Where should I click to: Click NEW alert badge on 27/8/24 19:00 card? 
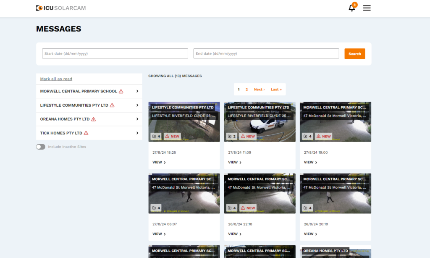(x=324, y=136)
